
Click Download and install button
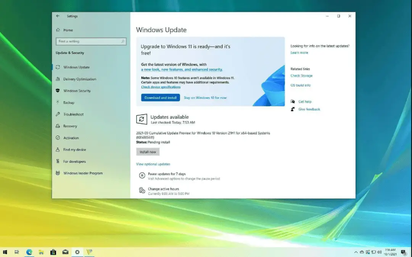160,98
